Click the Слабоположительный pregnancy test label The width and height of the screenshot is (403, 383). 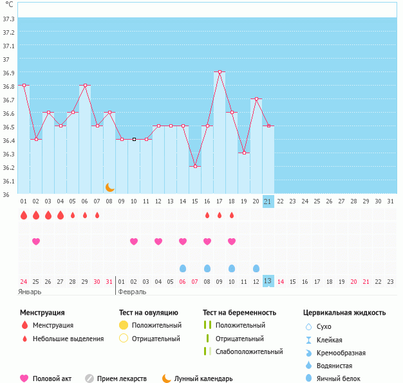point(249,351)
